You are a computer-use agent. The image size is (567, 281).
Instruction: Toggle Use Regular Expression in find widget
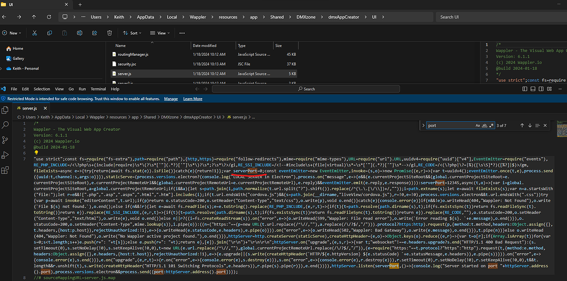(491, 125)
